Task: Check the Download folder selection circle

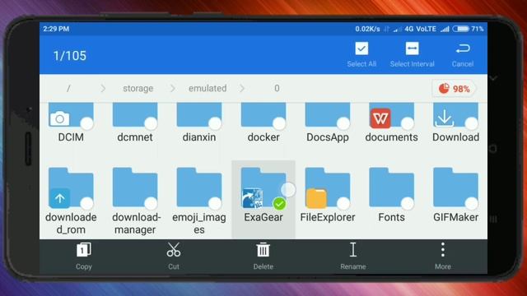Action: 472,123
